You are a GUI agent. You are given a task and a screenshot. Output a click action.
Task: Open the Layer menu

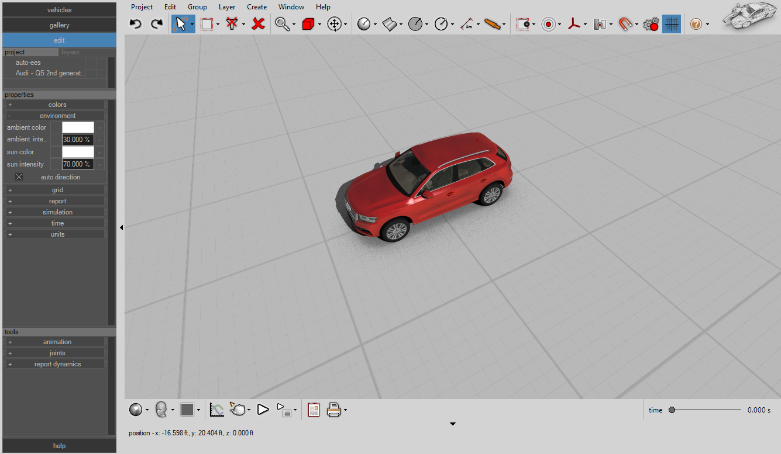point(227,7)
